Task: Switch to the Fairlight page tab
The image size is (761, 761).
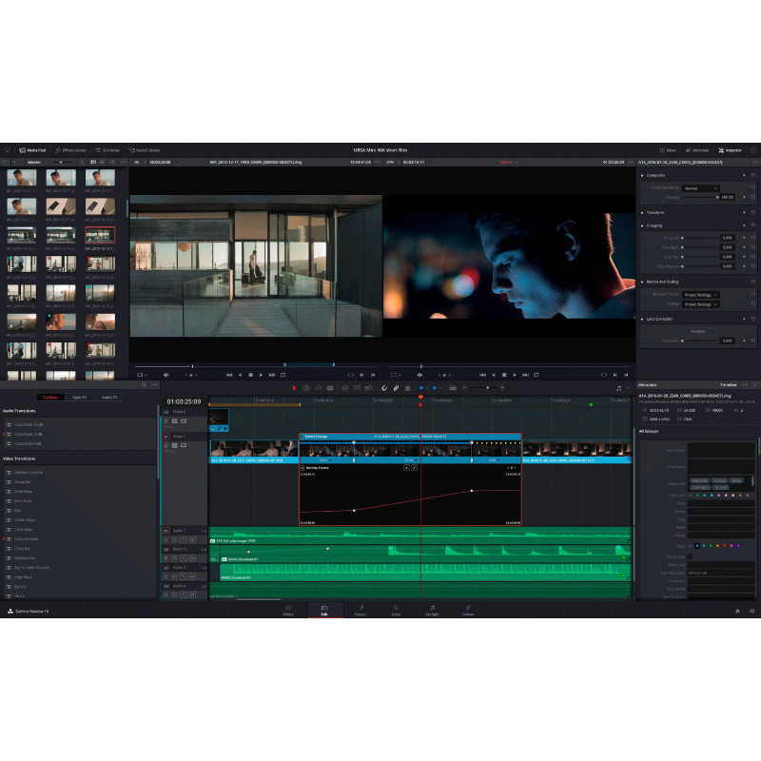Action: point(432,611)
